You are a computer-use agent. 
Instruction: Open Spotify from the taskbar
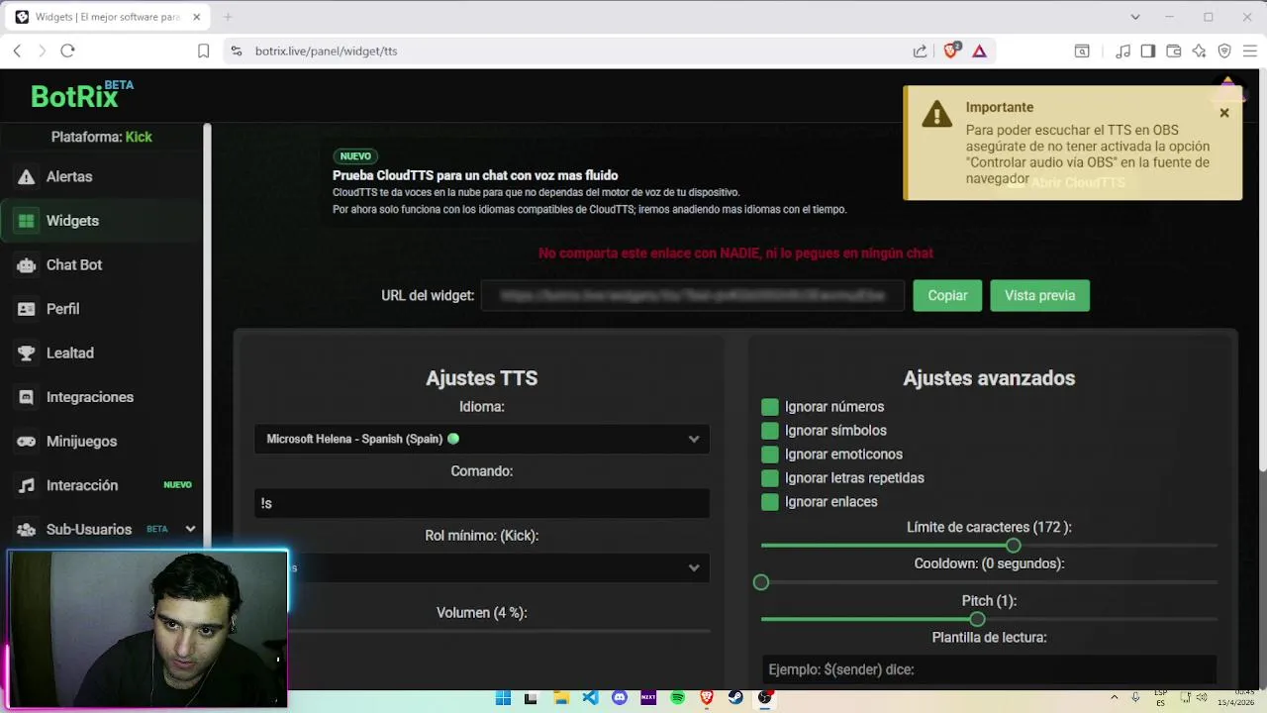click(678, 698)
